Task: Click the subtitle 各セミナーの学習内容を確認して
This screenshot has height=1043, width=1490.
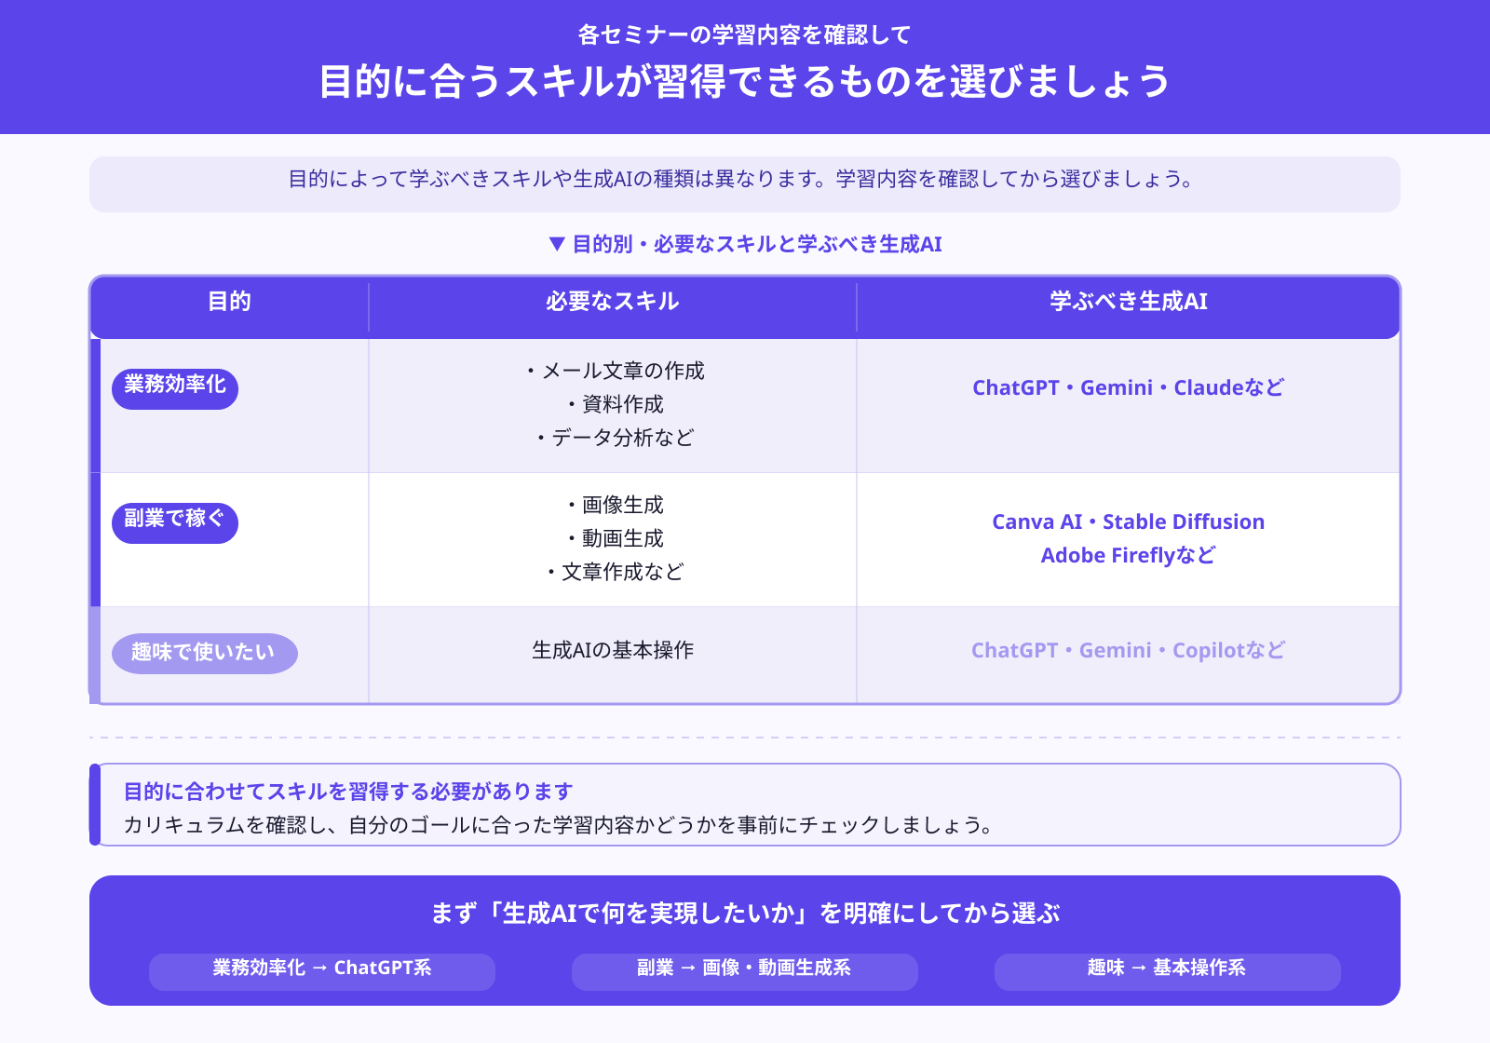Action: 745,34
